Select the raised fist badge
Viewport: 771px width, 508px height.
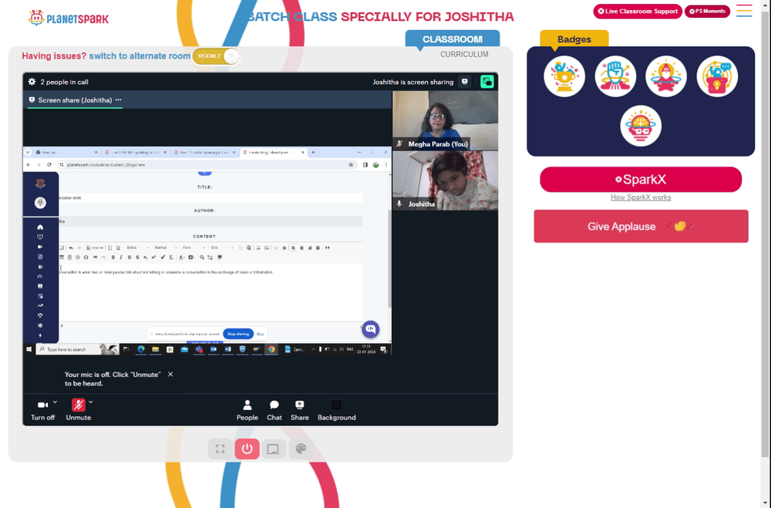[x=615, y=76]
